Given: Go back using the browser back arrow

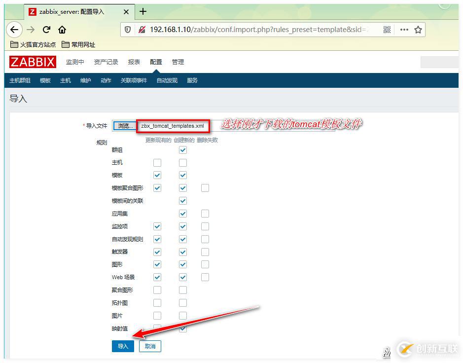Looking at the screenshot, I should (14, 30).
